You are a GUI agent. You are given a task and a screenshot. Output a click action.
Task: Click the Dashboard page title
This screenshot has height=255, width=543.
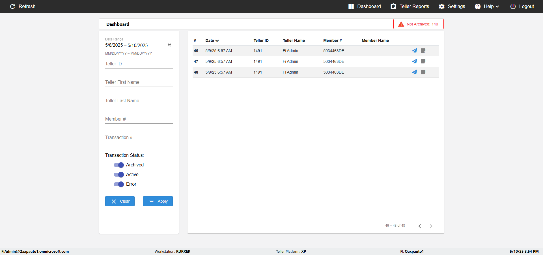118,24
